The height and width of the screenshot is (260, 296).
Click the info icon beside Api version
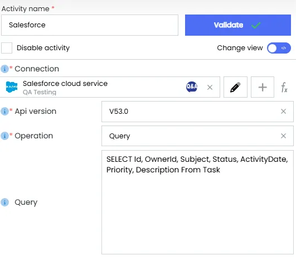(4, 111)
